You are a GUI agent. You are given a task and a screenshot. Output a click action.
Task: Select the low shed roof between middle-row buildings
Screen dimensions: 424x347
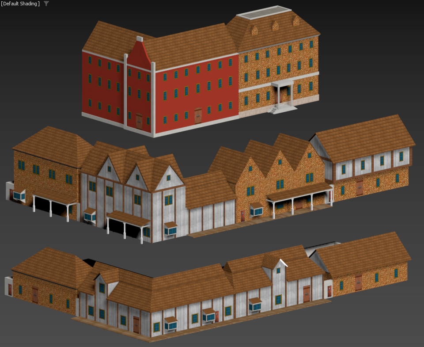point(209,190)
